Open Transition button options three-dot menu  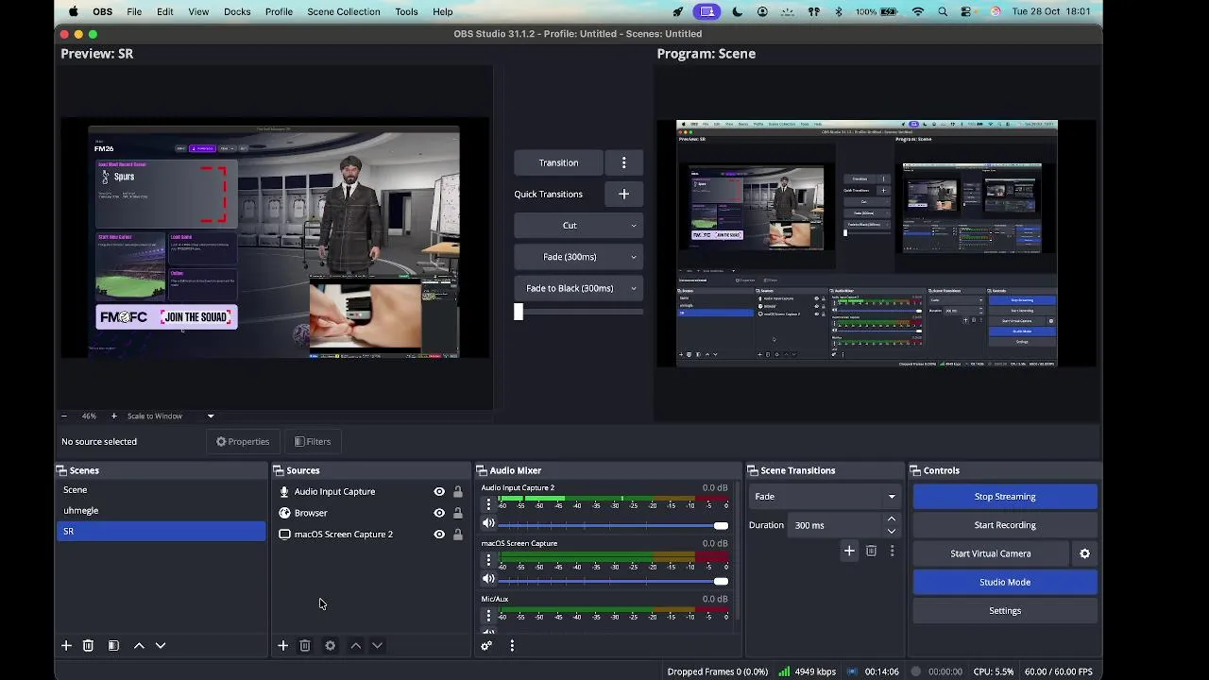[x=623, y=162]
